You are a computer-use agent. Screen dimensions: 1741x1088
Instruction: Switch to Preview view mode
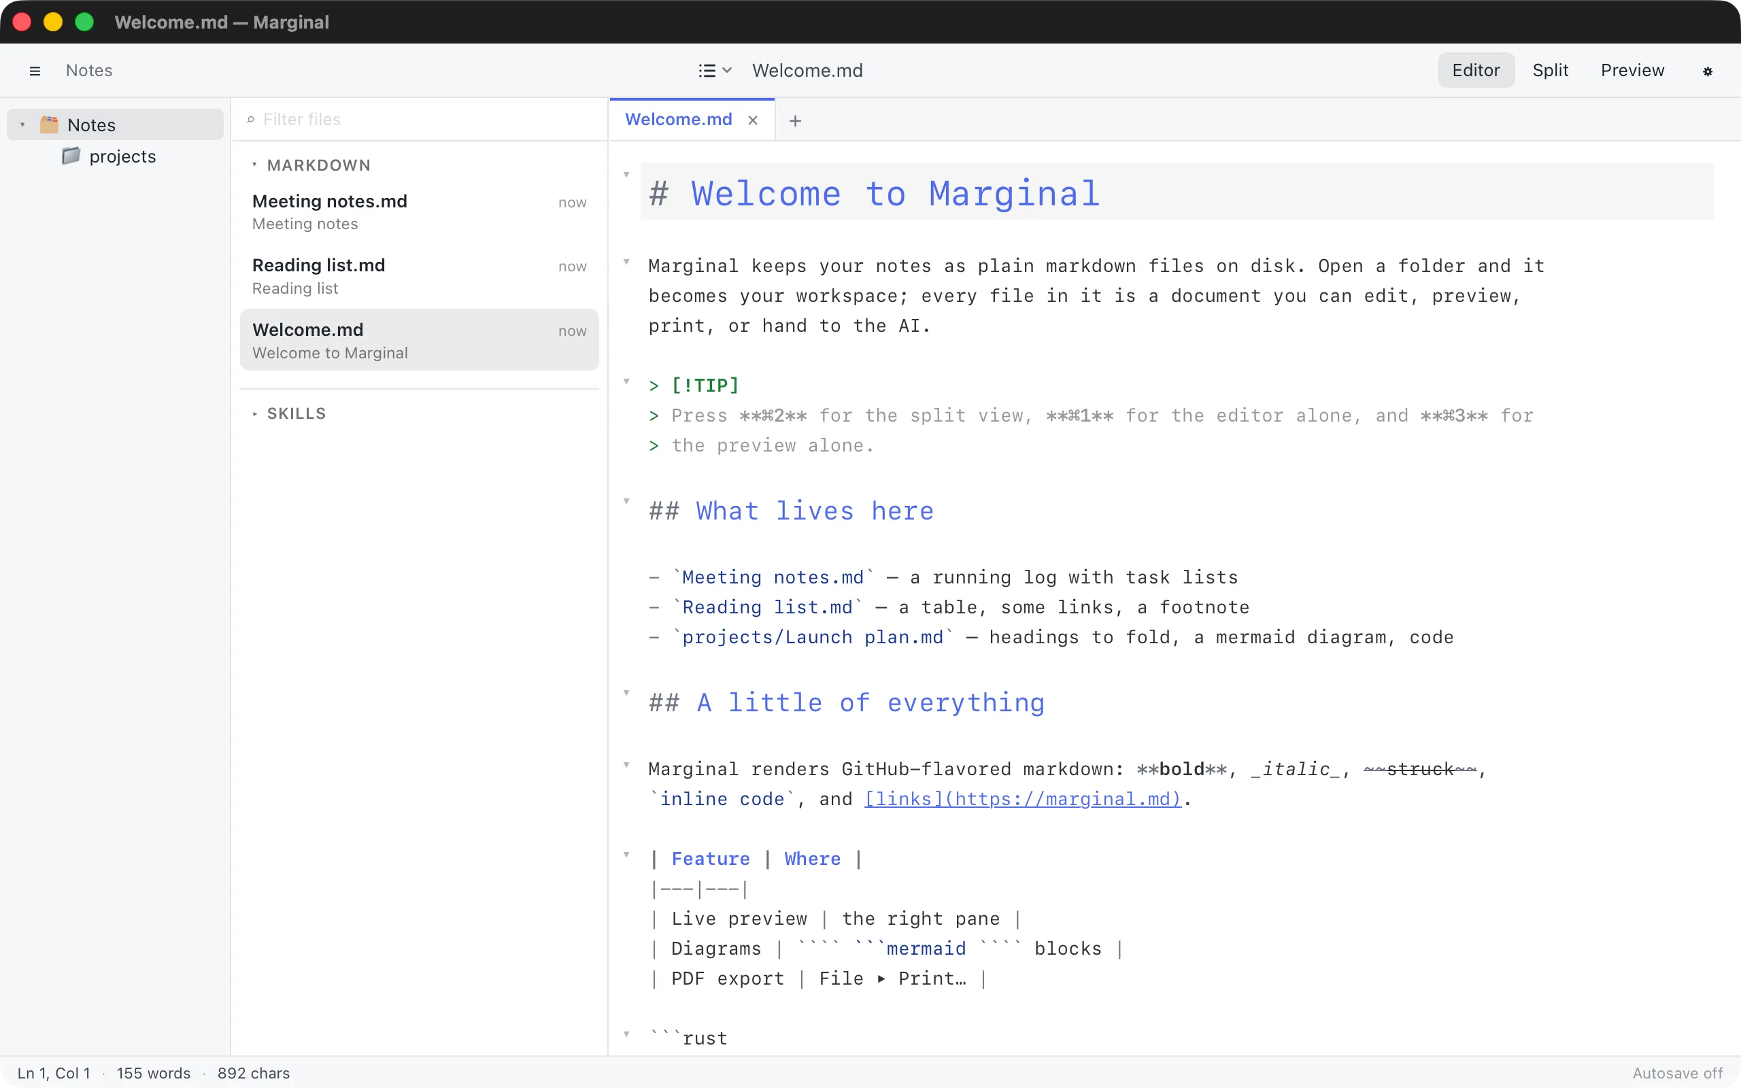(x=1632, y=71)
